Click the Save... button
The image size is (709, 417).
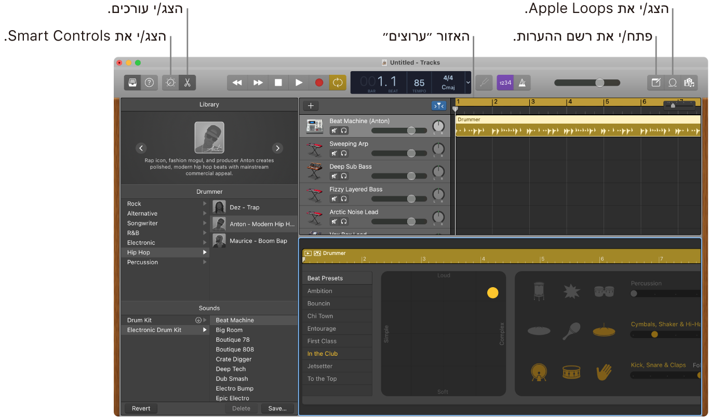click(x=277, y=408)
